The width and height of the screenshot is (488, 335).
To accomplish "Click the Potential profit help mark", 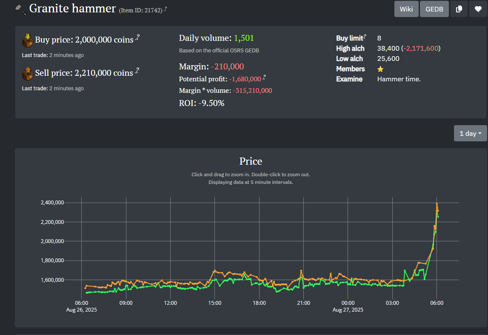I will (x=264, y=77).
